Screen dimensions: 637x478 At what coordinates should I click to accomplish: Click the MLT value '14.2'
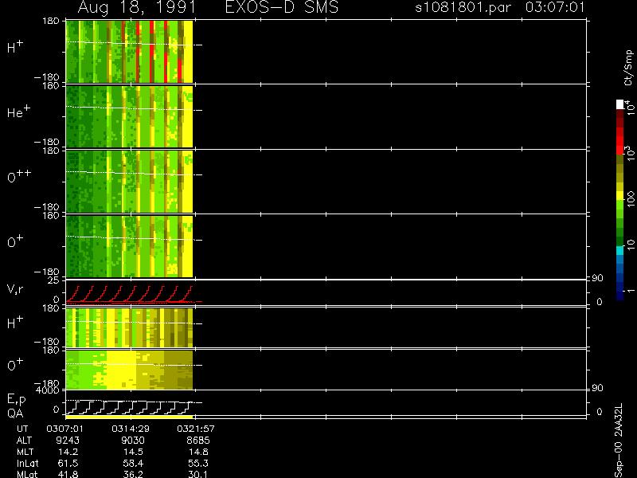pos(70,452)
